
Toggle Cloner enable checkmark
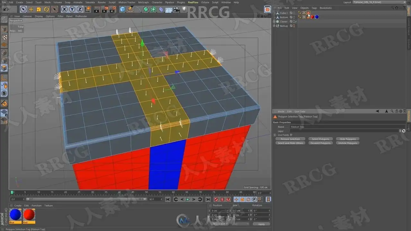[295, 21]
